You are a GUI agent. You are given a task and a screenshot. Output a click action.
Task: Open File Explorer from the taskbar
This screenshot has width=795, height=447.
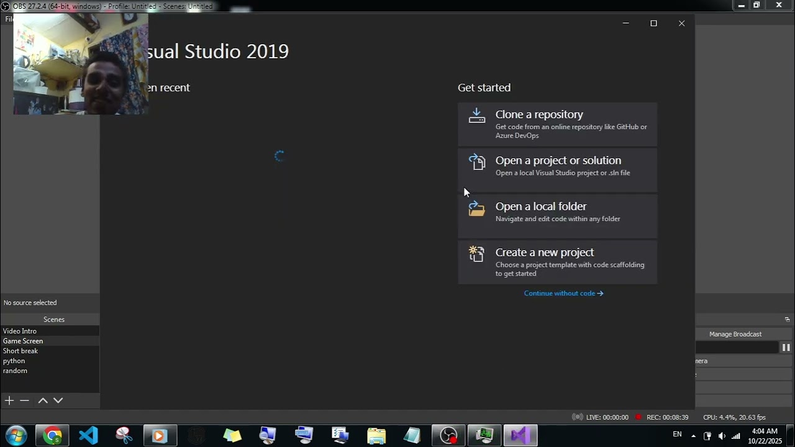(x=376, y=435)
